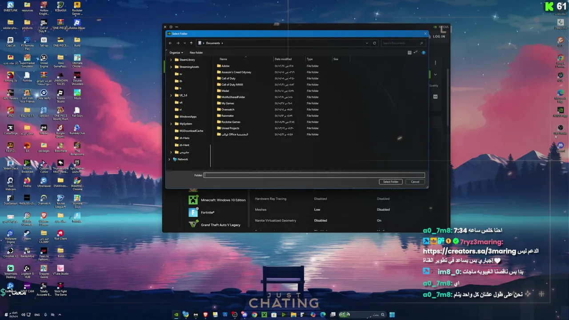The width and height of the screenshot is (569, 320).
Task: Open the Epic Games Launcher desktop icon
Action: point(77,166)
